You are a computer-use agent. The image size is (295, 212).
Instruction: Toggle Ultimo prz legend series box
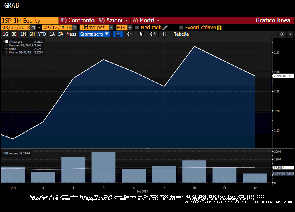coord(6,42)
